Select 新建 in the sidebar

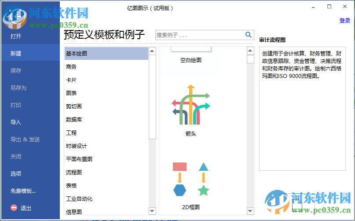(30, 53)
